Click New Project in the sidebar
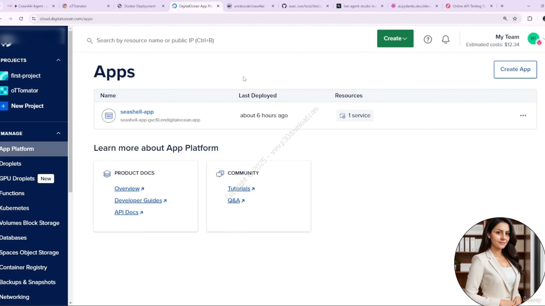The width and height of the screenshot is (545, 306). tap(27, 106)
